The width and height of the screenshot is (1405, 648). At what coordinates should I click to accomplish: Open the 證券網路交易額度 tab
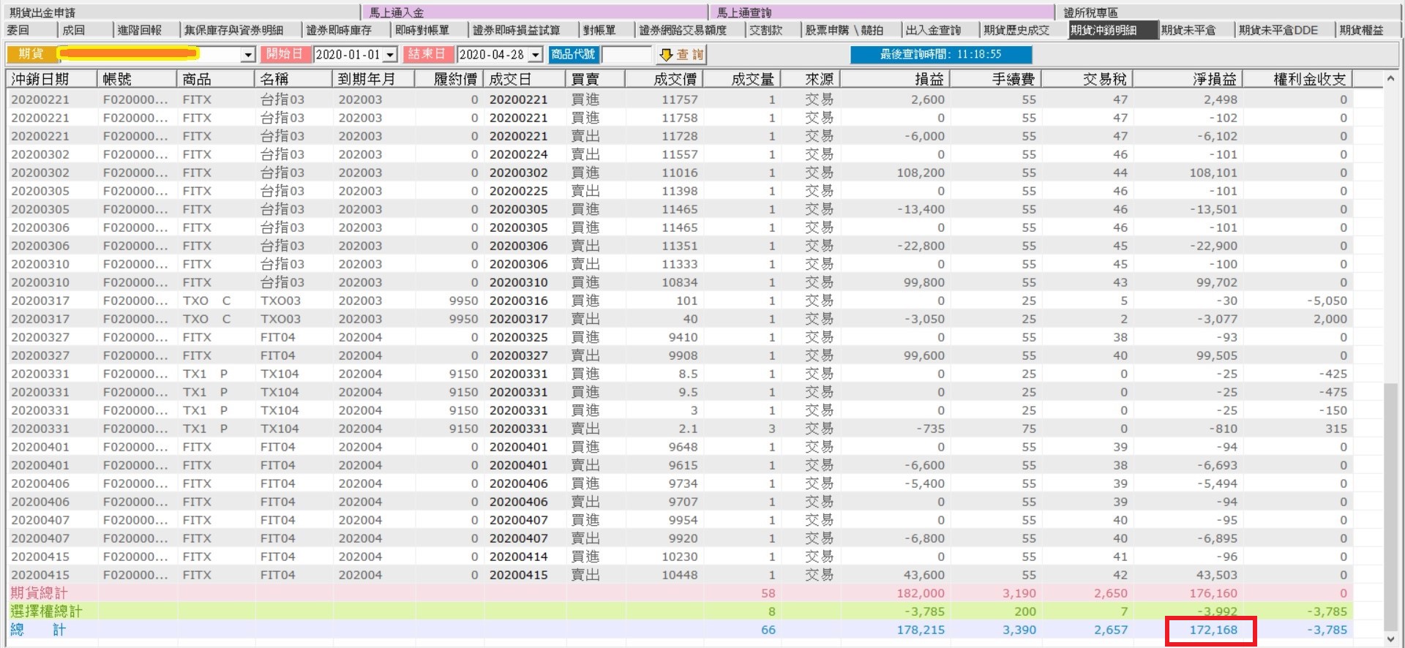tap(690, 30)
